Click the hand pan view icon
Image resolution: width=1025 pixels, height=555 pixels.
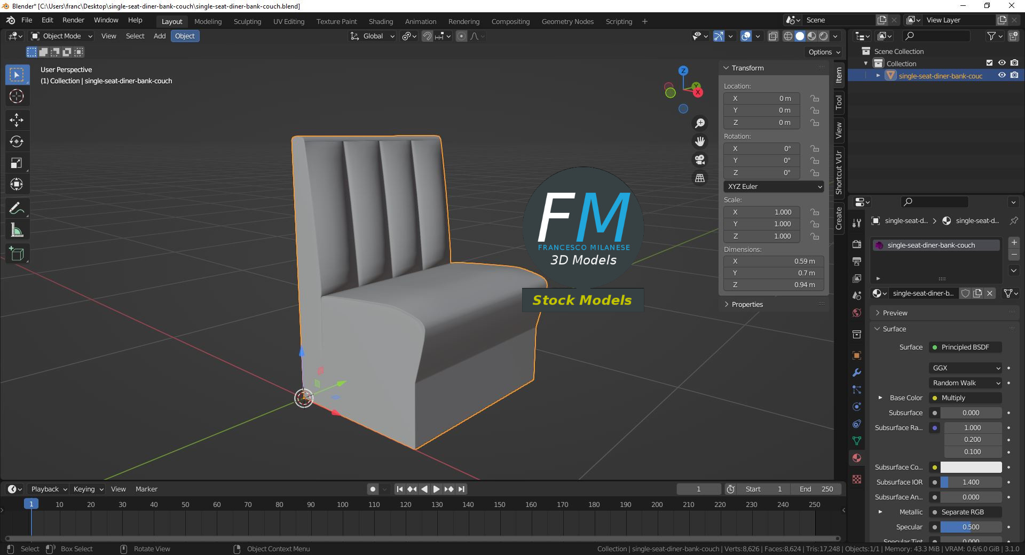click(700, 141)
